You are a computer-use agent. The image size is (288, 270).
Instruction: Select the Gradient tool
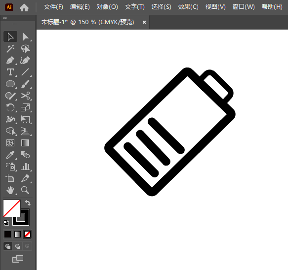(x=25, y=143)
